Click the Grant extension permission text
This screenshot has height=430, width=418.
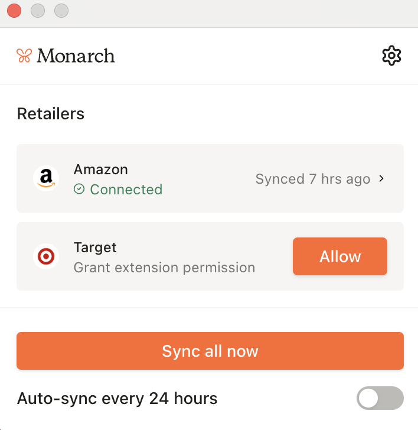164,268
